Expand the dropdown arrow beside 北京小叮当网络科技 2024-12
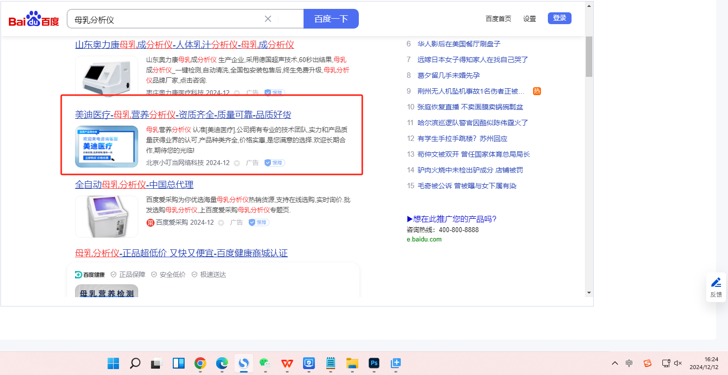 [237, 163]
